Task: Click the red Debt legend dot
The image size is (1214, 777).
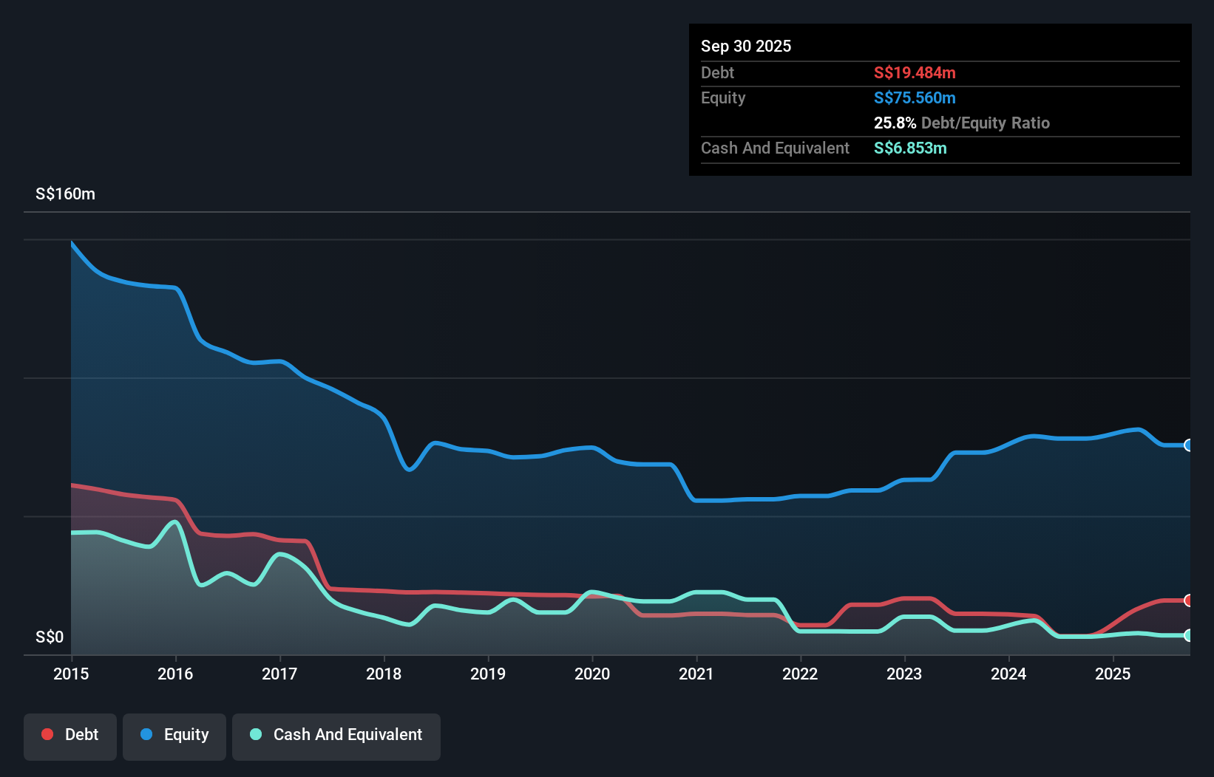Action: click(x=47, y=735)
